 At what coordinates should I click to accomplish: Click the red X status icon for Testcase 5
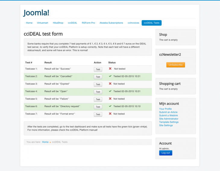110,99
